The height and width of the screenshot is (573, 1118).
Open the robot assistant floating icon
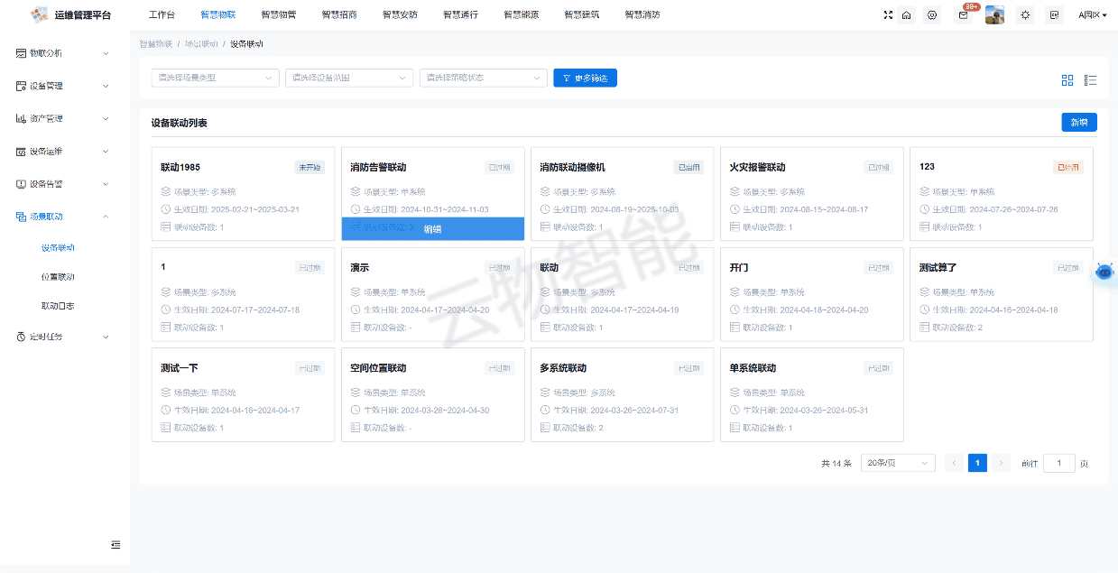pyautogui.click(x=1104, y=273)
